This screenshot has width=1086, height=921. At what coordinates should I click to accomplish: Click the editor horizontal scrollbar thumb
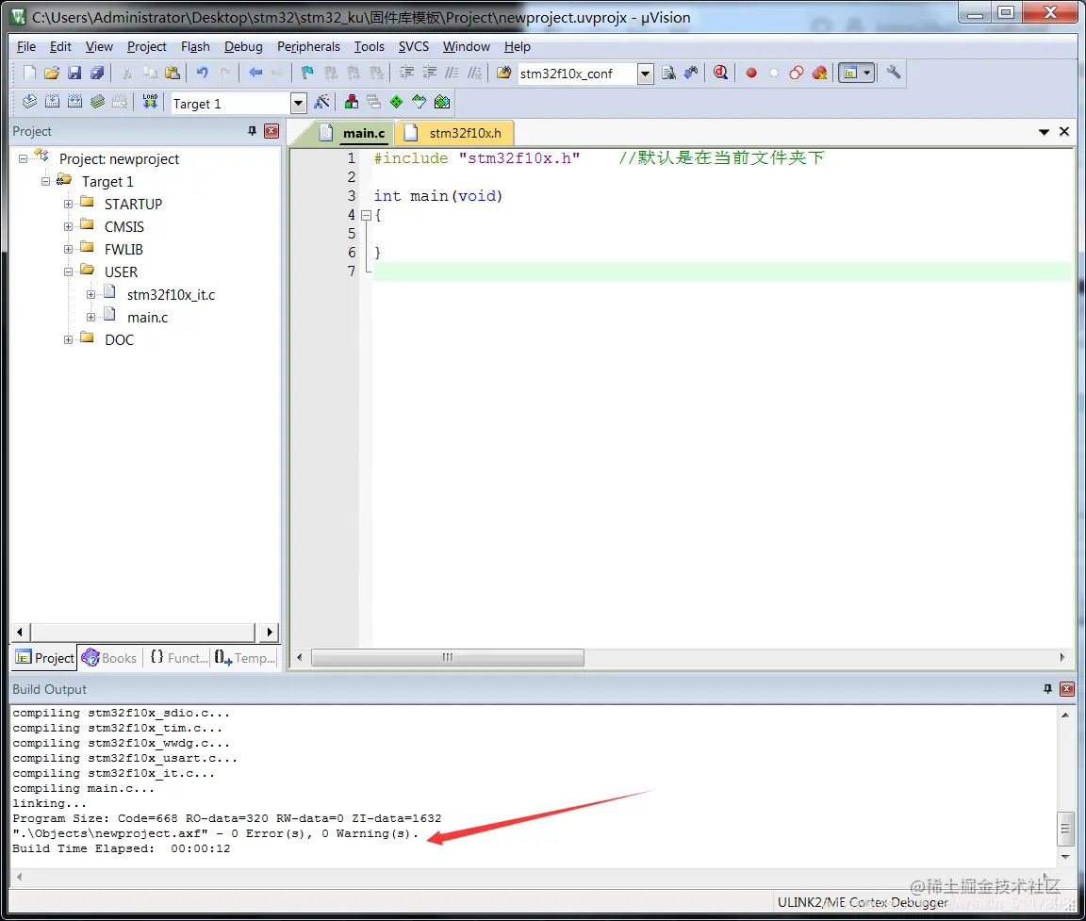click(x=448, y=657)
